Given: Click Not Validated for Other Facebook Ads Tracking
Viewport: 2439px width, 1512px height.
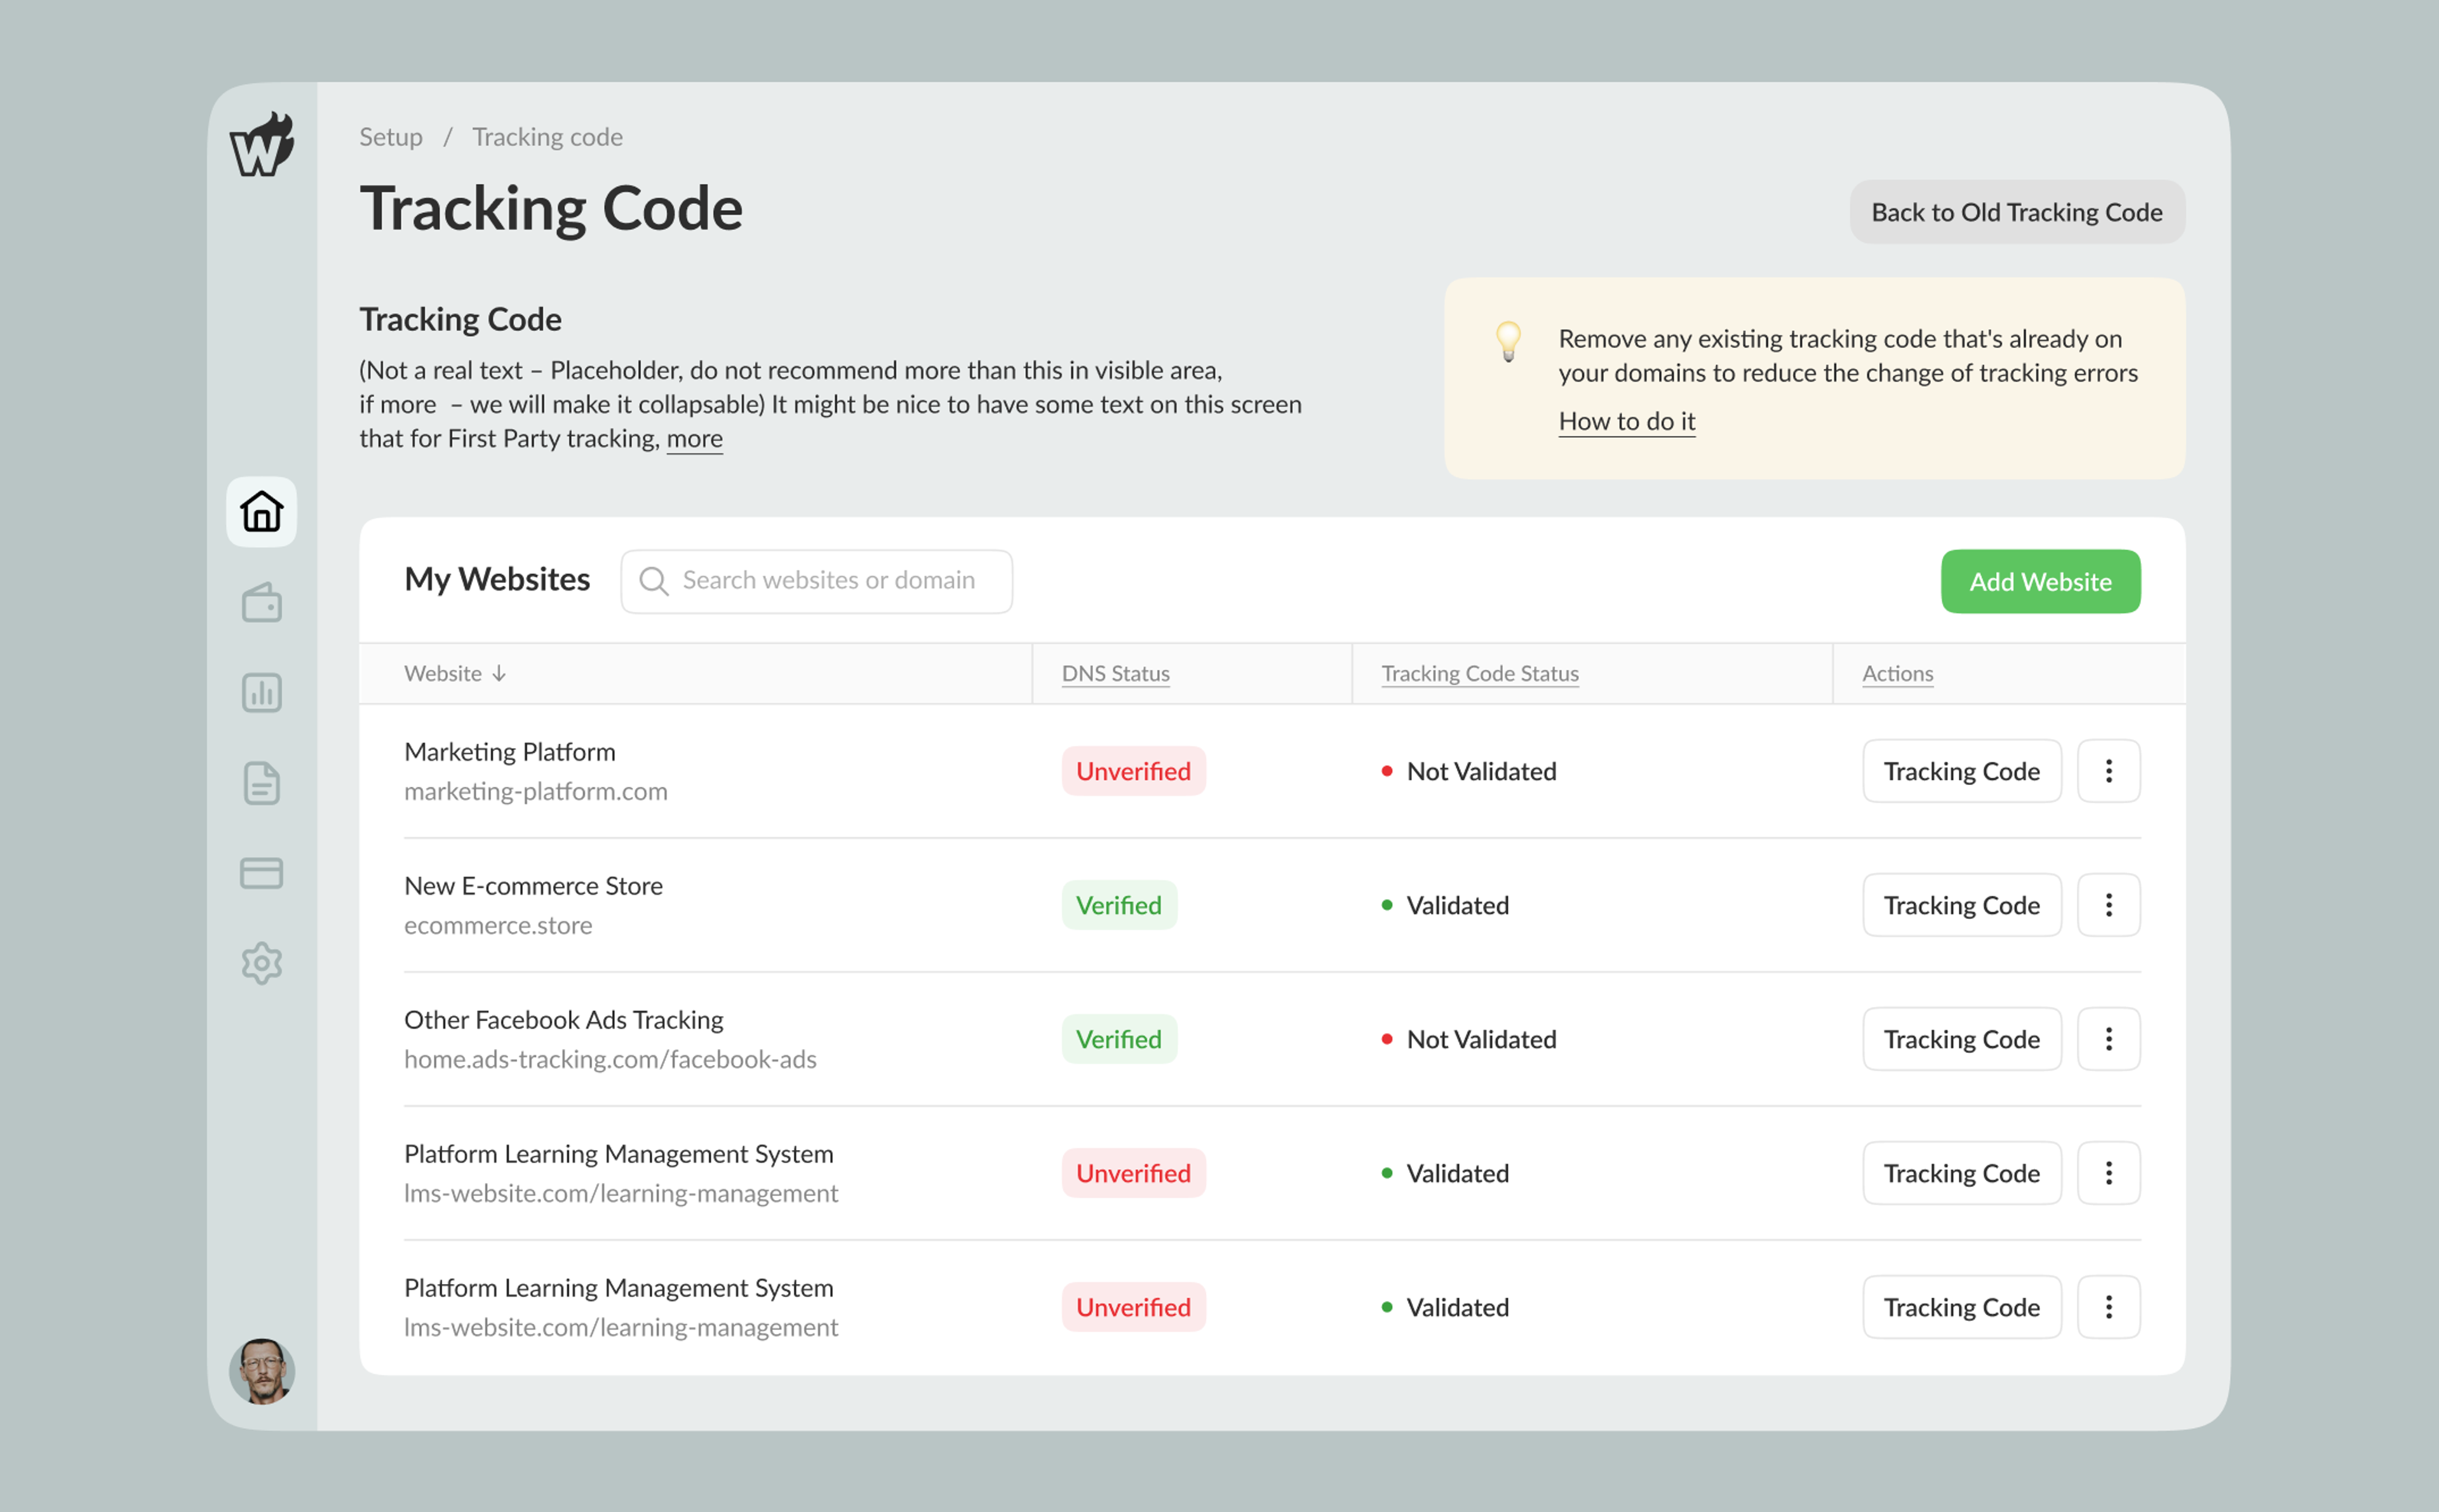Looking at the screenshot, I should (x=1469, y=1039).
